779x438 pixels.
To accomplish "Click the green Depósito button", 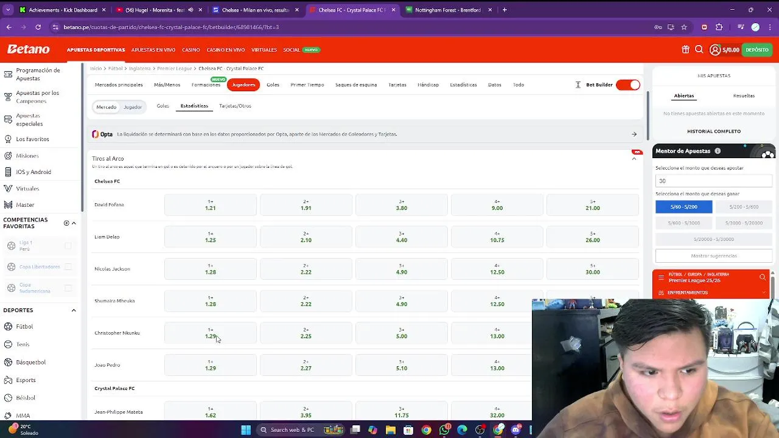I will click(757, 50).
